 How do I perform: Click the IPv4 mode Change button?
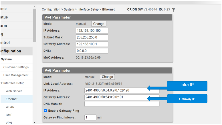pos(99,24)
